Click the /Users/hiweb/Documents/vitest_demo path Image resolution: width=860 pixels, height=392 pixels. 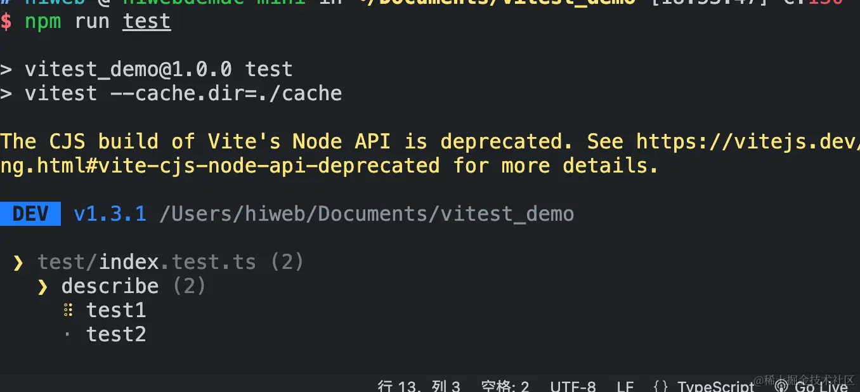367,214
